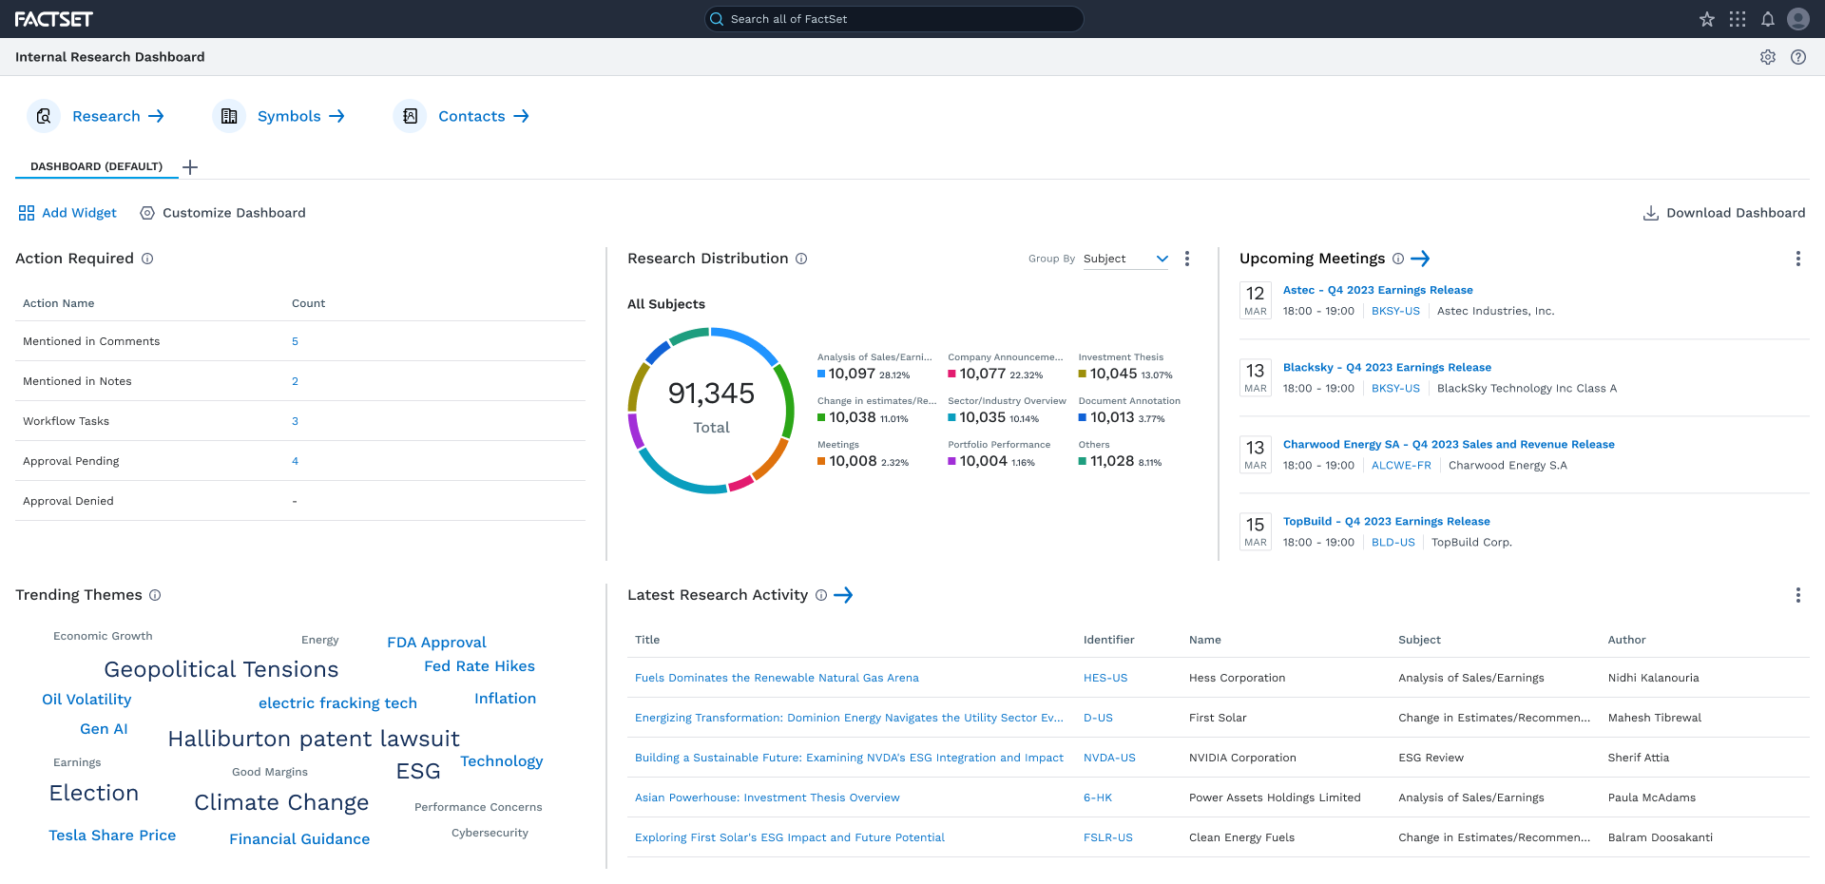Open the notifications bell
Image resolution: width=1825 pixels, height=884 pixels.
click(x=1768, y=19)
